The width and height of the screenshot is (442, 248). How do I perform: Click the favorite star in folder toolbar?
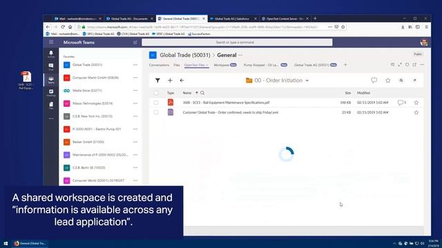click(388, 81)
